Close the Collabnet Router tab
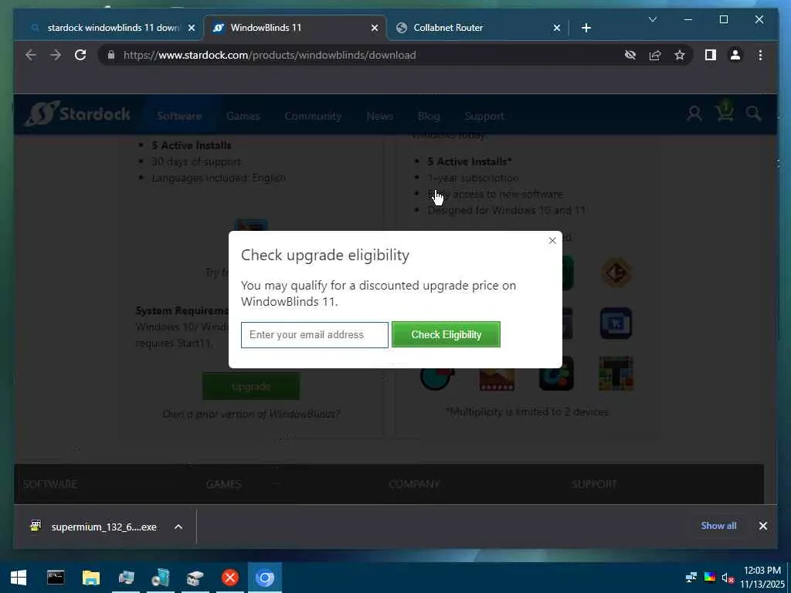 point(556,29)
